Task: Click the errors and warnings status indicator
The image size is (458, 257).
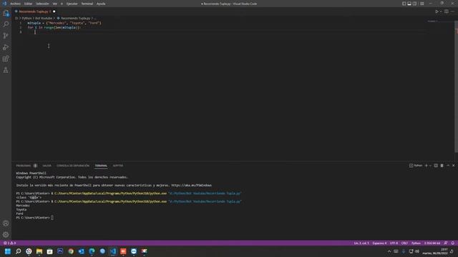Action: pos(9,243)
